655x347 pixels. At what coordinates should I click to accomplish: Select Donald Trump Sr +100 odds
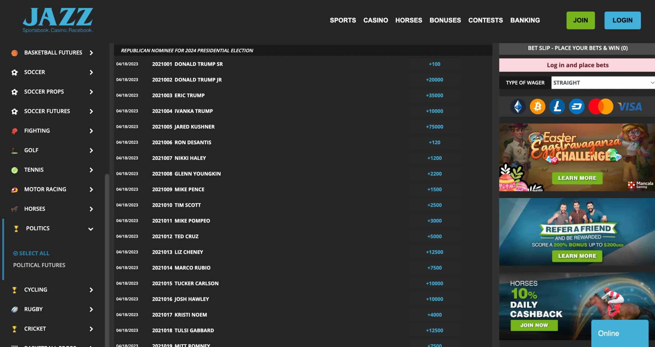point(434,64)
